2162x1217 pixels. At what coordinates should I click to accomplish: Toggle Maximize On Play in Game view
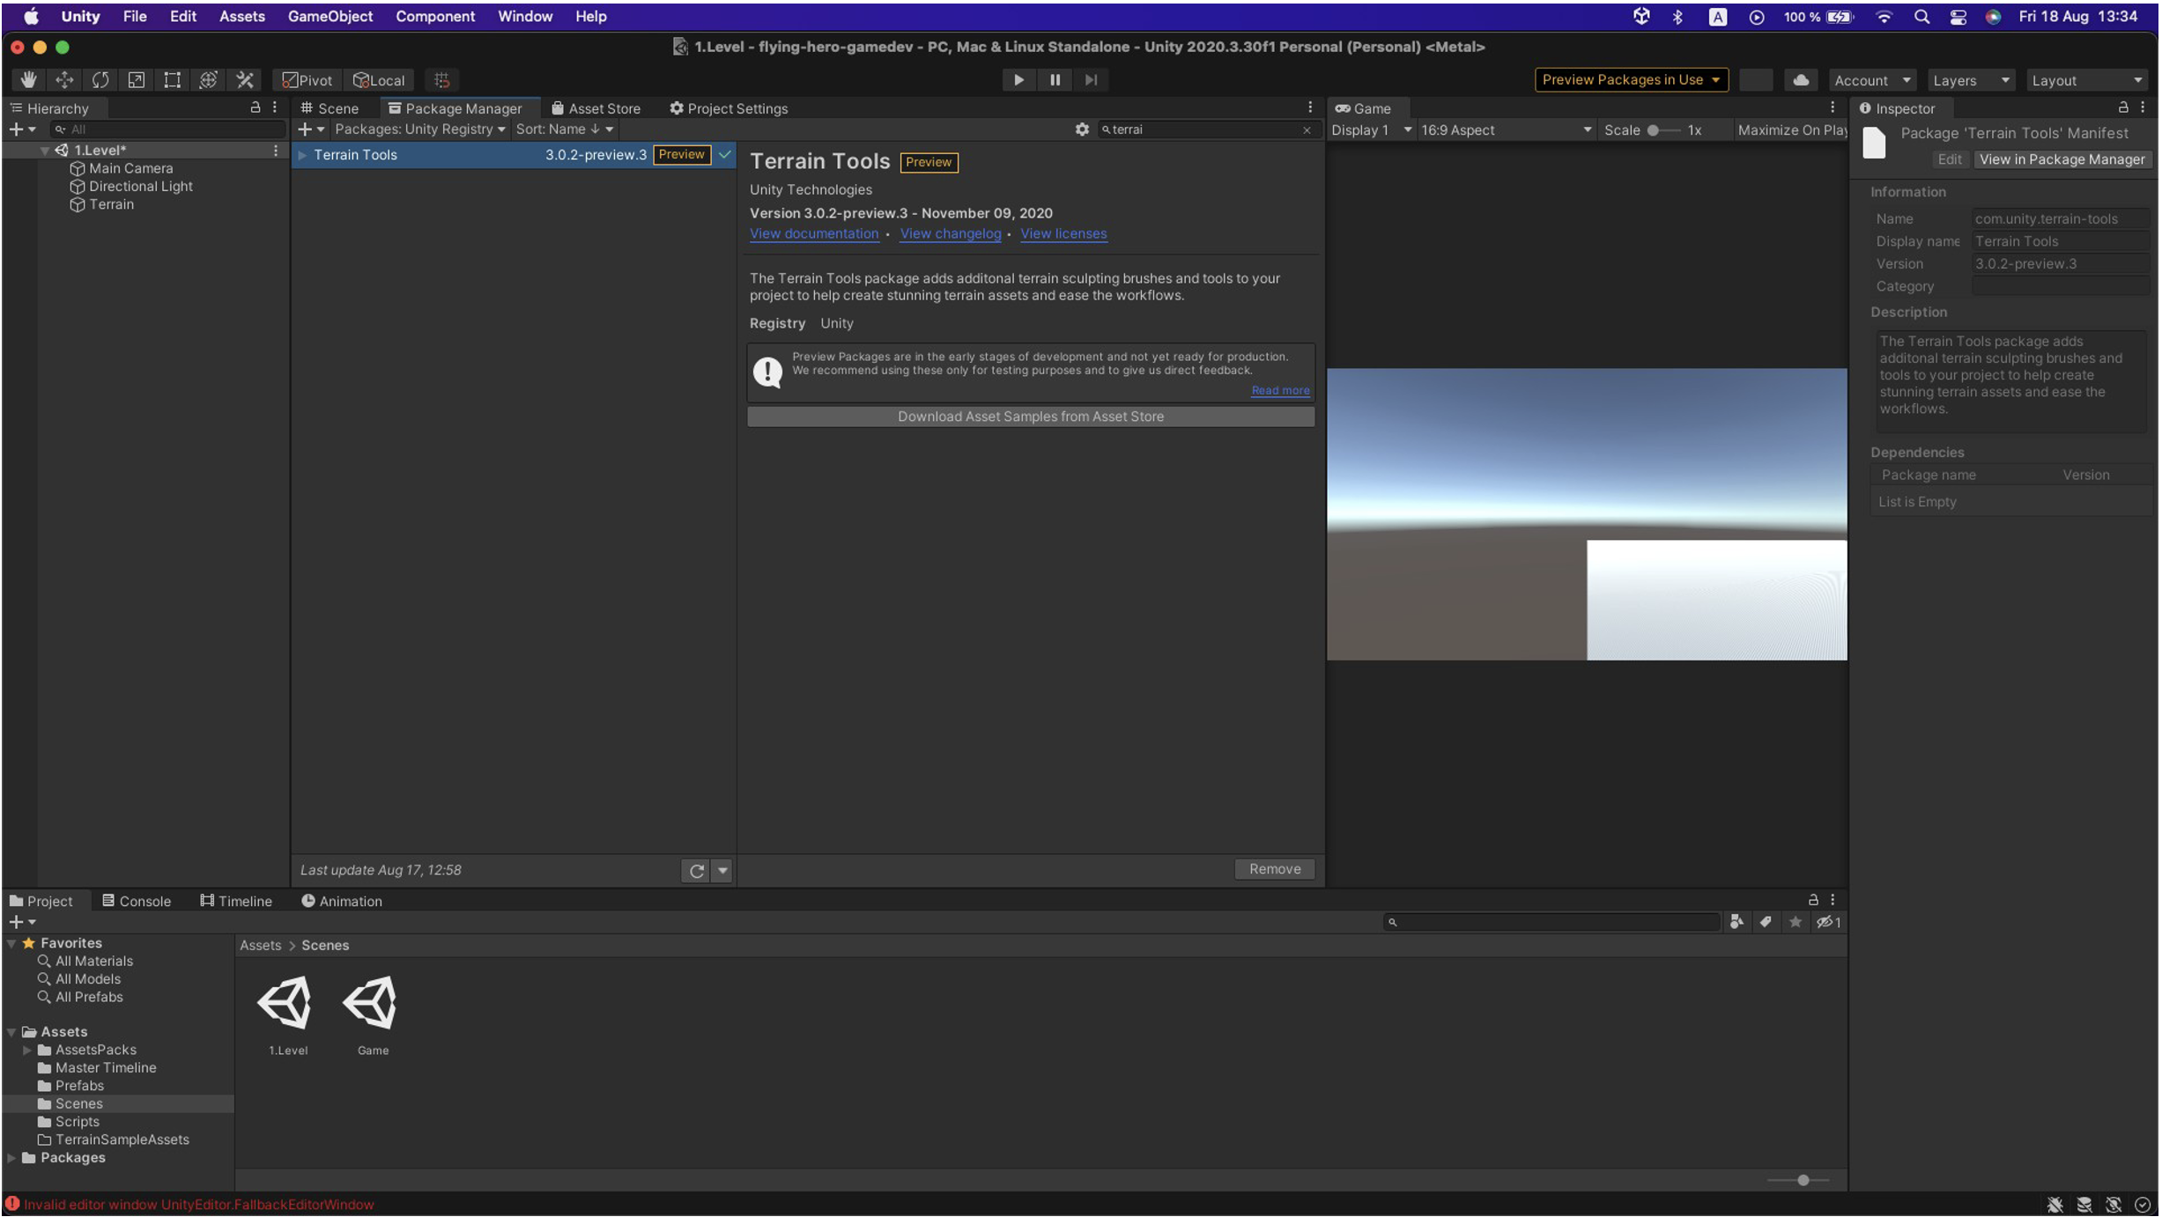[1792, 130]
